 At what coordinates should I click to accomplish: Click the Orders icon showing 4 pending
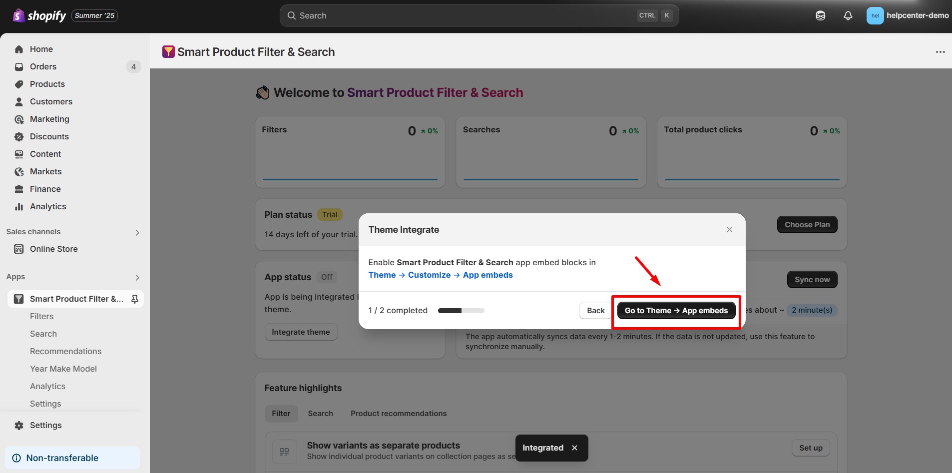pos(18,66)
